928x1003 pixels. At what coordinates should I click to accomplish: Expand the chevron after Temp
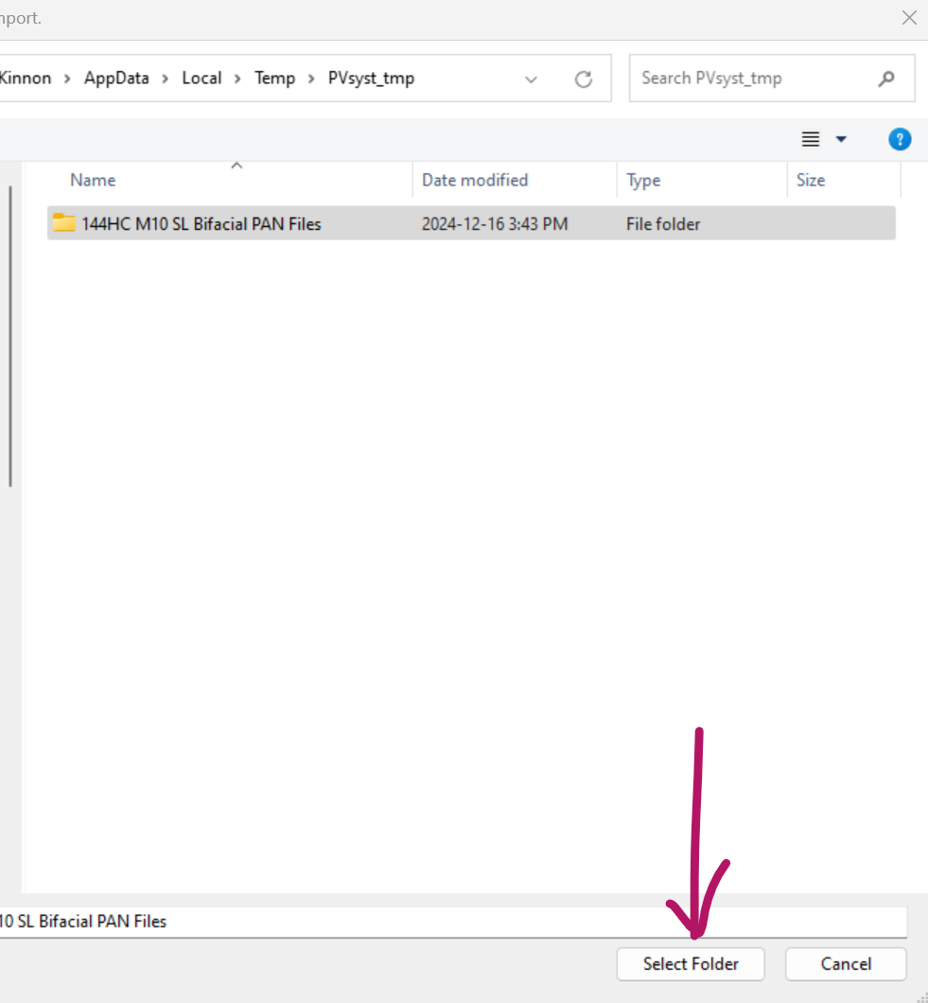click(311, 79)
